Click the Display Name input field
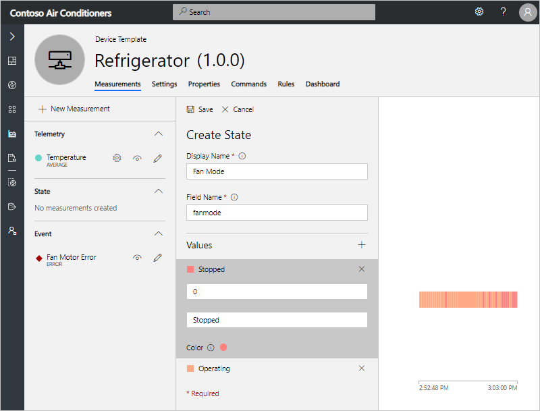540x411 pixels. 277,171
